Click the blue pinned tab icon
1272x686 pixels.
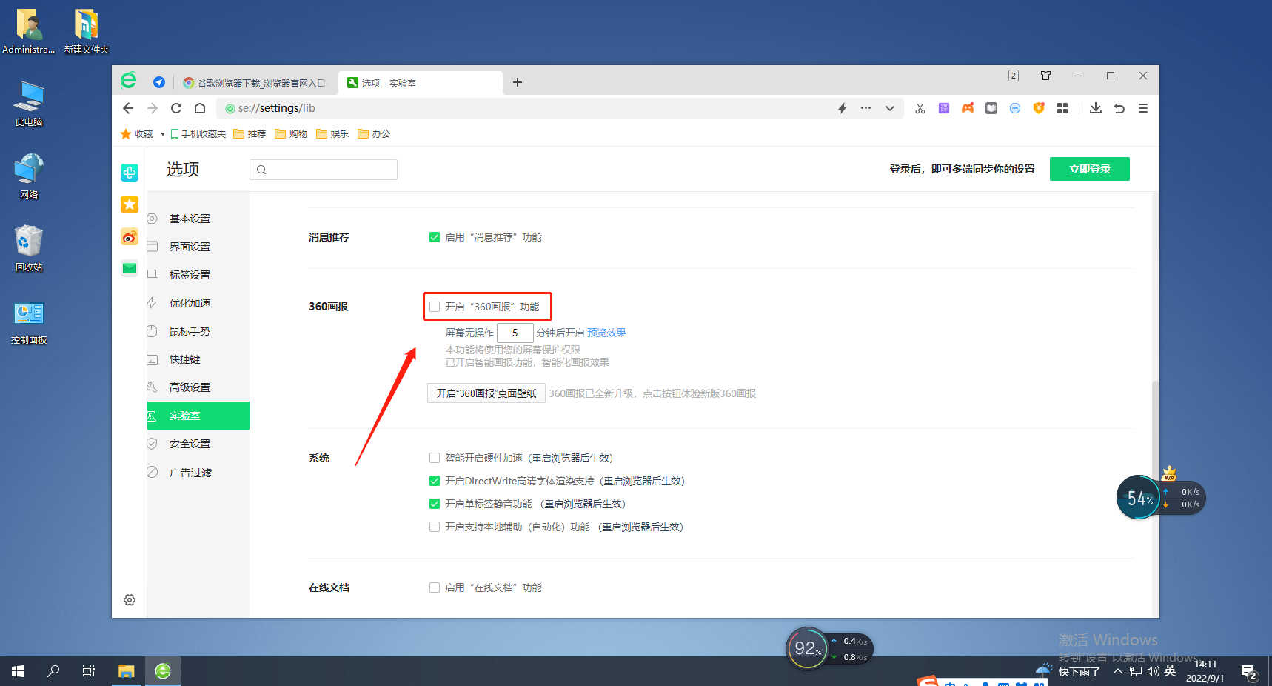[159, 82]
